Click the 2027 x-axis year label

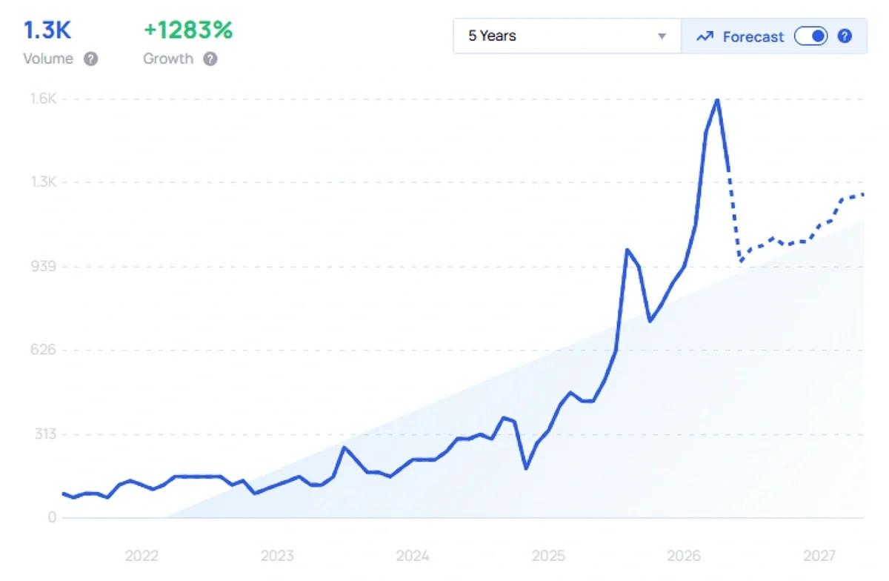pyautogui.click(x=819, y=556)
